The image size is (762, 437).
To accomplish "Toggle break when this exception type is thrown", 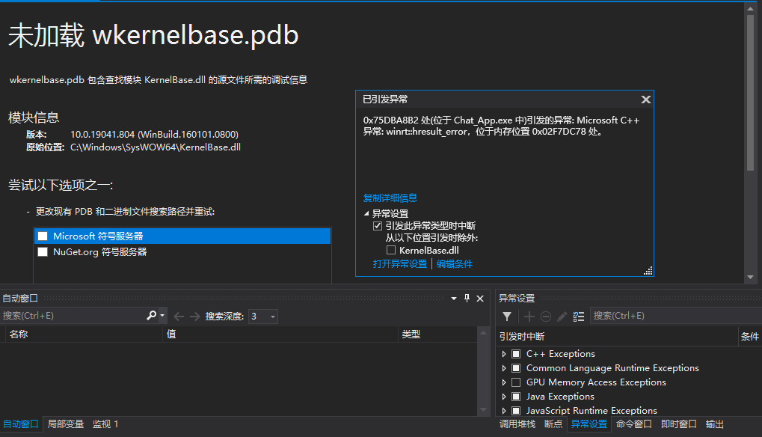I will point(378,225).
